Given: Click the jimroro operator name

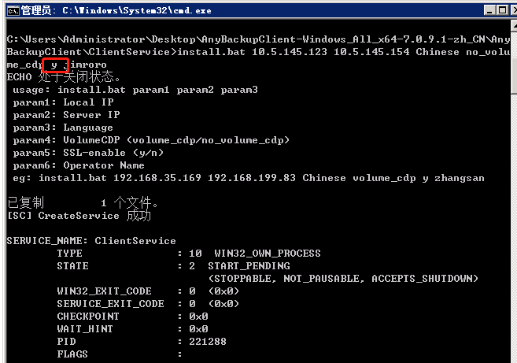Looking at the screenshot, I should pos(89,65).
